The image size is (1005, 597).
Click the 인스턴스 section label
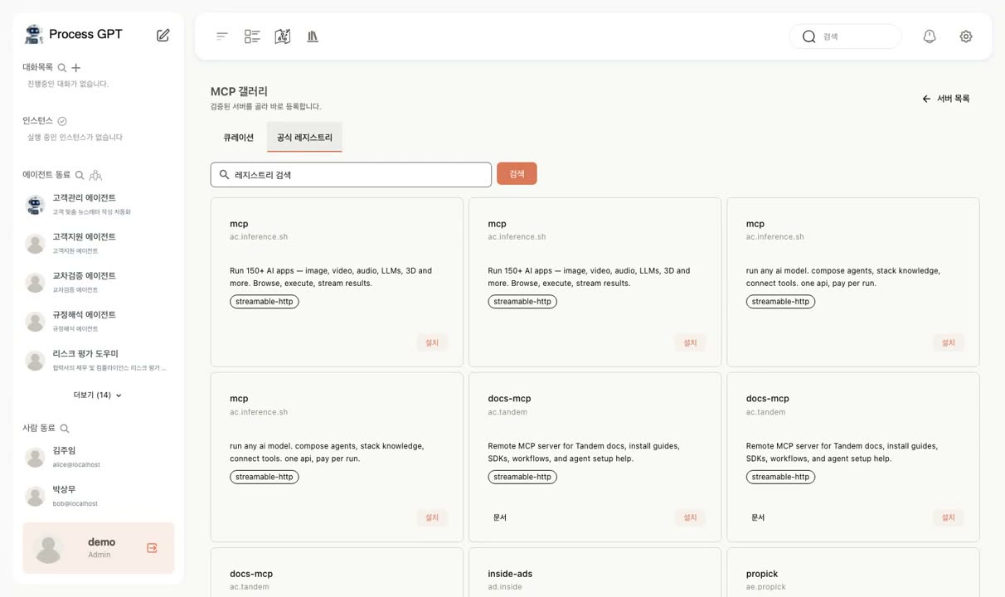coord(37,121)
